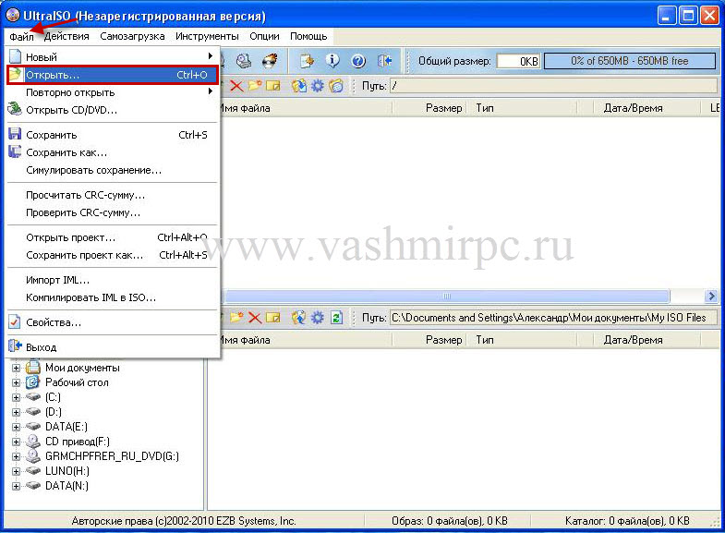Choose Просчитать CRC-сумму... entry
The width and height of the screenshot is (725, 533).
(113, 195)
